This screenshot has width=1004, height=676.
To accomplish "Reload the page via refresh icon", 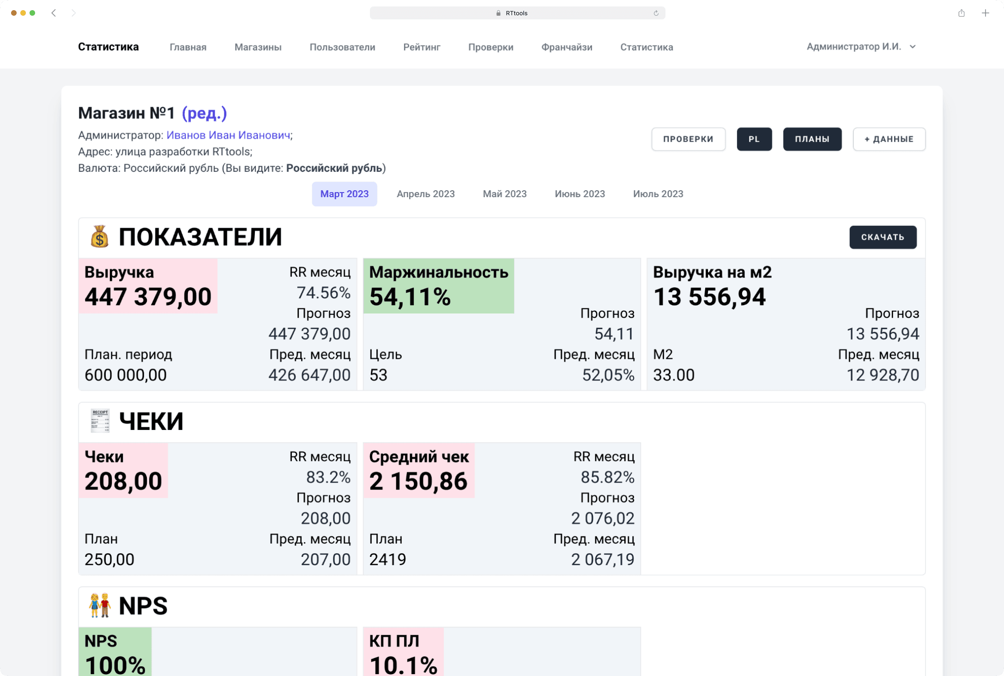I will point(656,13).
